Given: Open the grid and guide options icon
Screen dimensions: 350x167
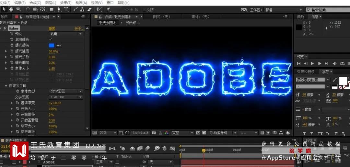Looking at the screenshot, I should coord(121,133).
